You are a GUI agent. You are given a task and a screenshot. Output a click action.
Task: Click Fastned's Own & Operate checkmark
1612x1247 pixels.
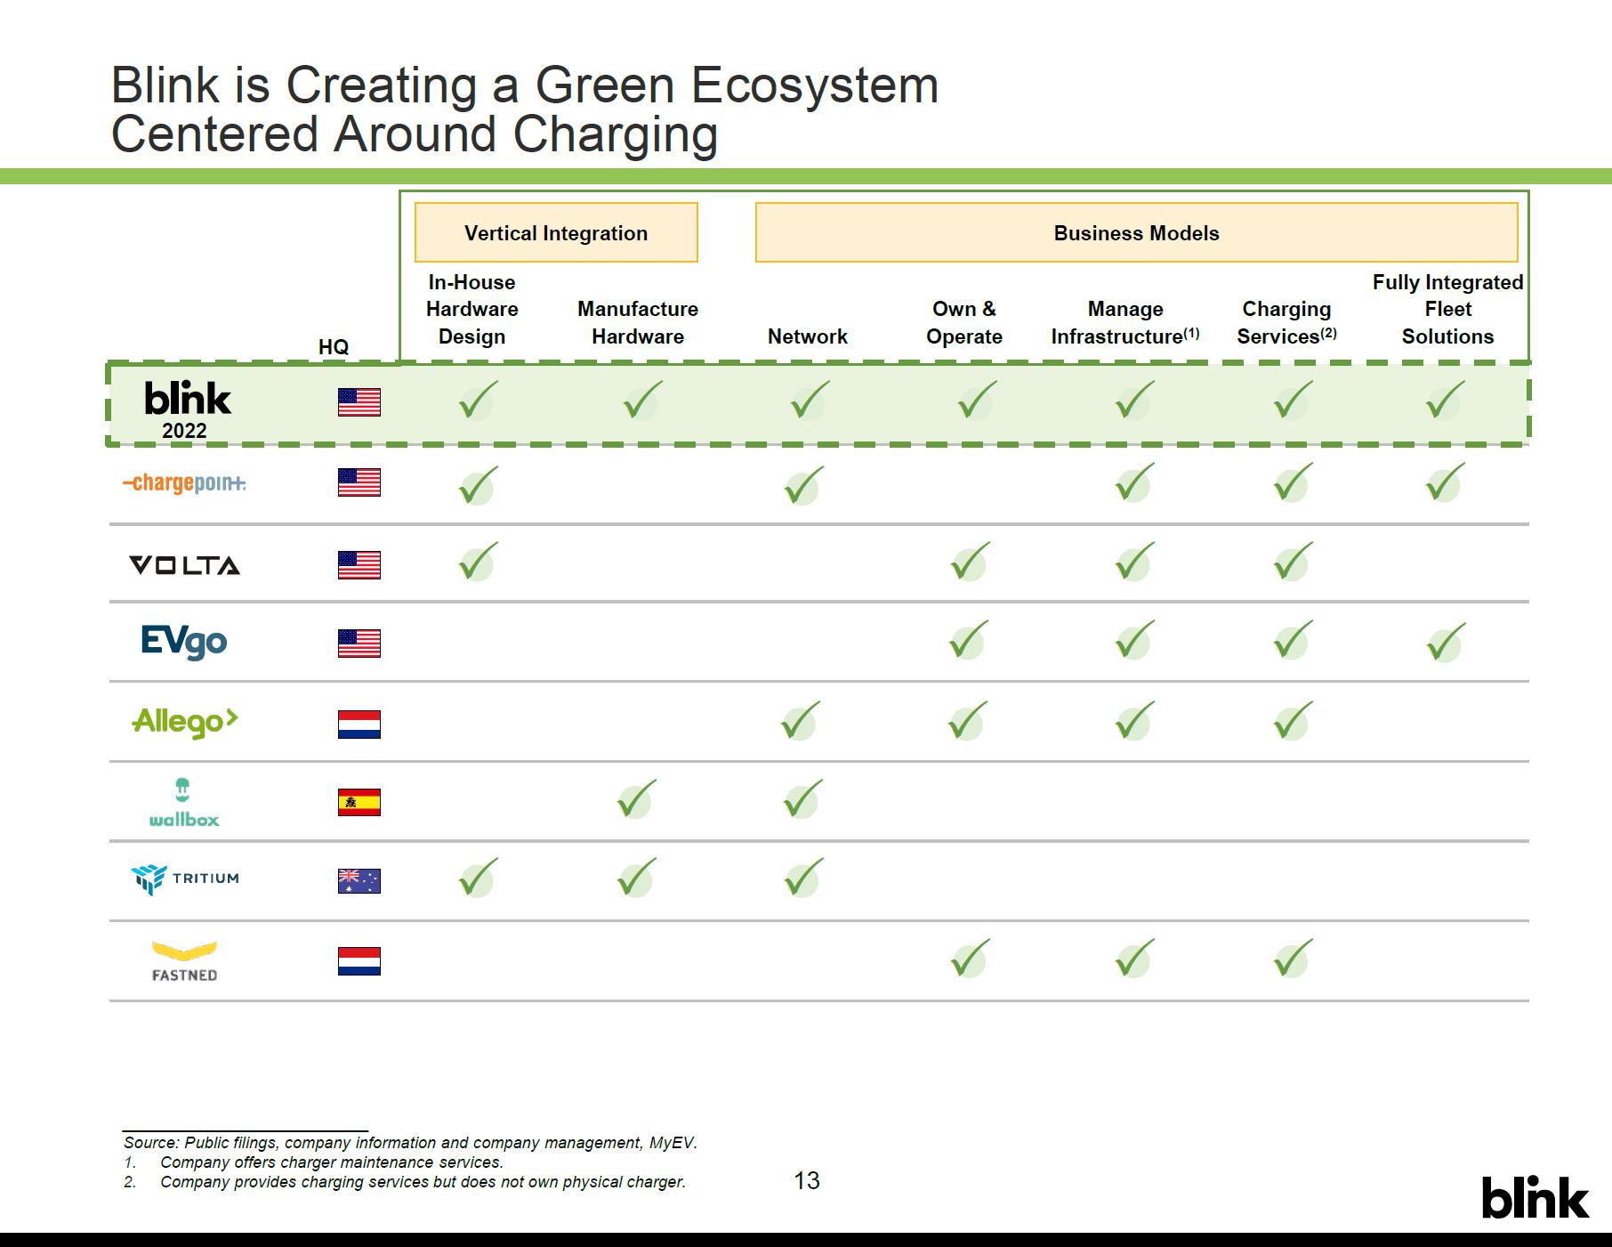pos(968,960)
